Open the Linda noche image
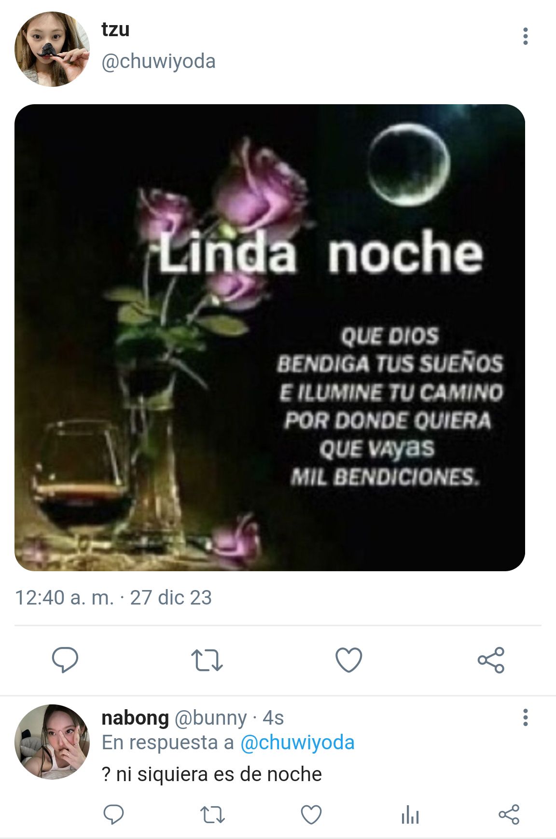The image size is (556, 839). point(270,338)
